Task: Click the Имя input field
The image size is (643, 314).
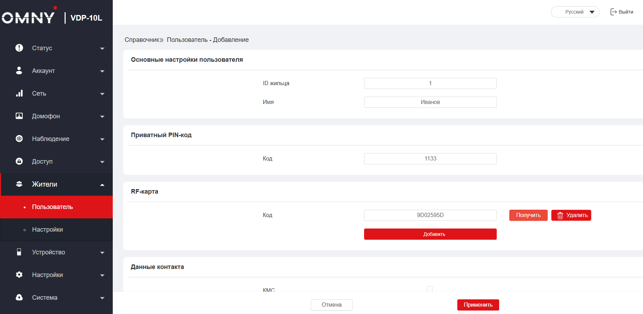Action: click(x=430, y=102)
